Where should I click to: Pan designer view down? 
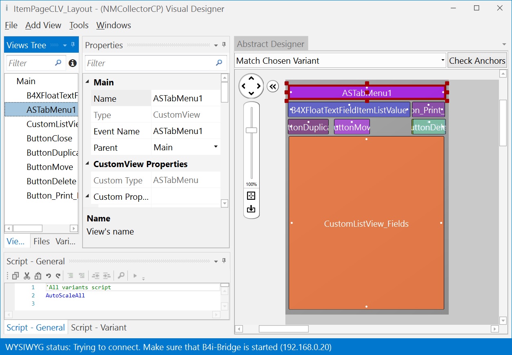pos(251,94)
